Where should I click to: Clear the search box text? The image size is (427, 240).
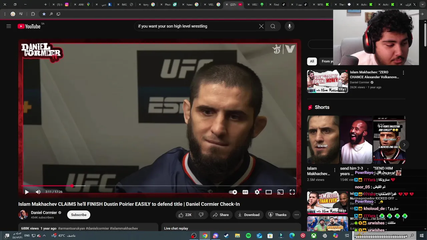point(261,26)
